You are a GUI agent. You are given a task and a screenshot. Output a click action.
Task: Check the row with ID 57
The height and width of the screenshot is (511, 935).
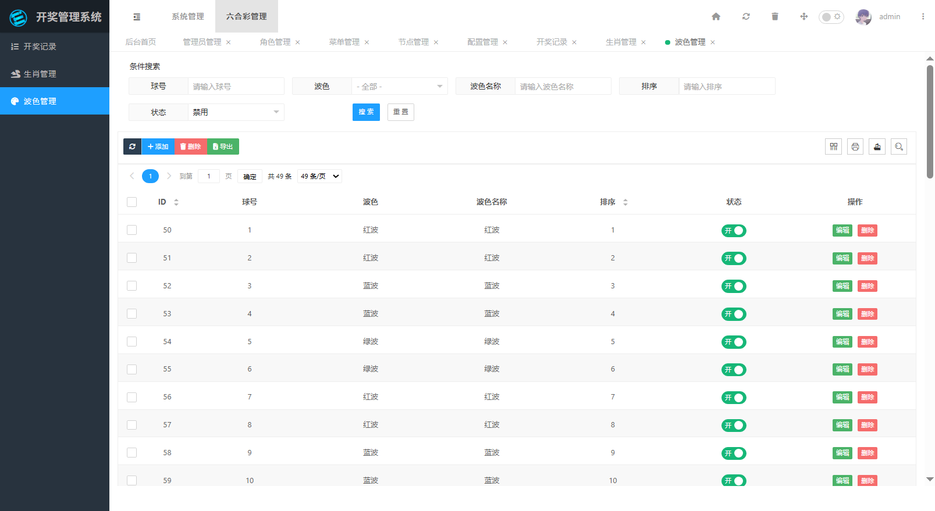(x=132, y=425)
